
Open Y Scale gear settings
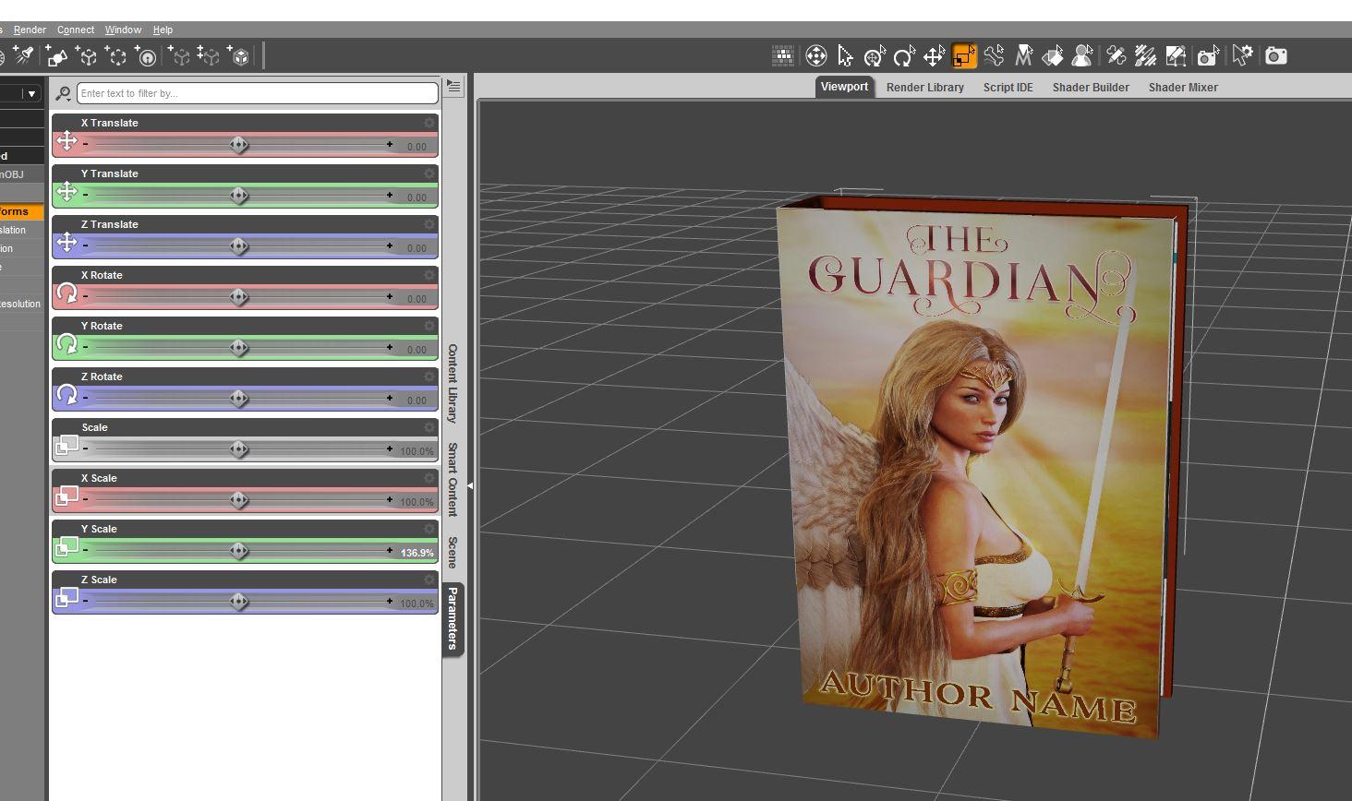pyautogui.click(x=429, y=529)
